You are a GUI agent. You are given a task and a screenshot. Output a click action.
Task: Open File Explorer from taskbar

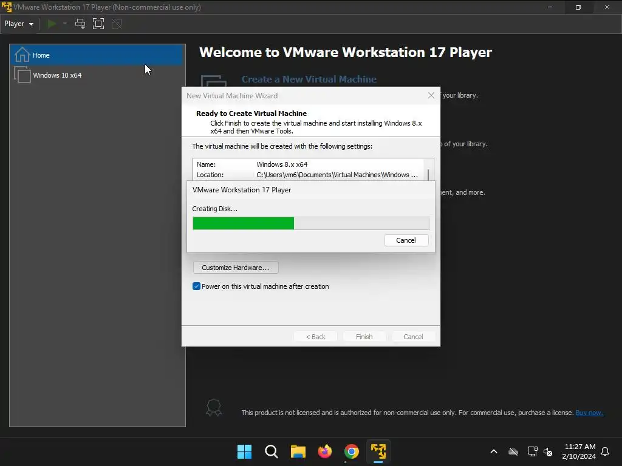pyautogui.click(x=298, y=451)
